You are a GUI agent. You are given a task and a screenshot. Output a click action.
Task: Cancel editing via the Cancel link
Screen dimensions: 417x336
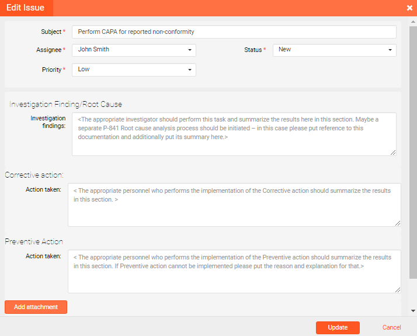[x=391, y=328]
